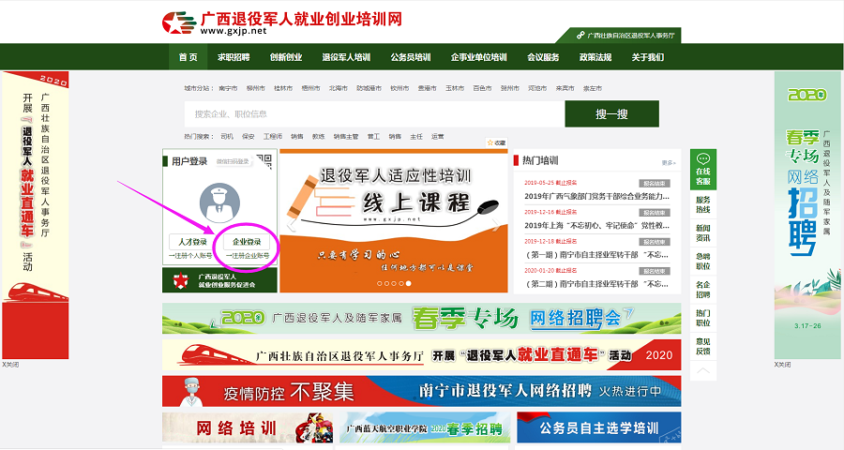Open the 公务员培训 menu item

click(x=411, y=57)
